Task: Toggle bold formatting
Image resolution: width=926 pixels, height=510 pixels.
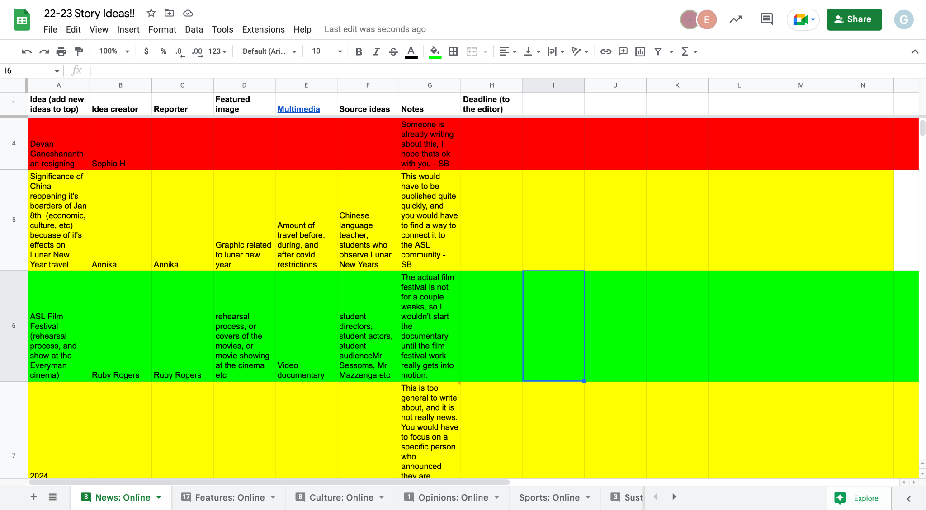Action: (359, 51)
